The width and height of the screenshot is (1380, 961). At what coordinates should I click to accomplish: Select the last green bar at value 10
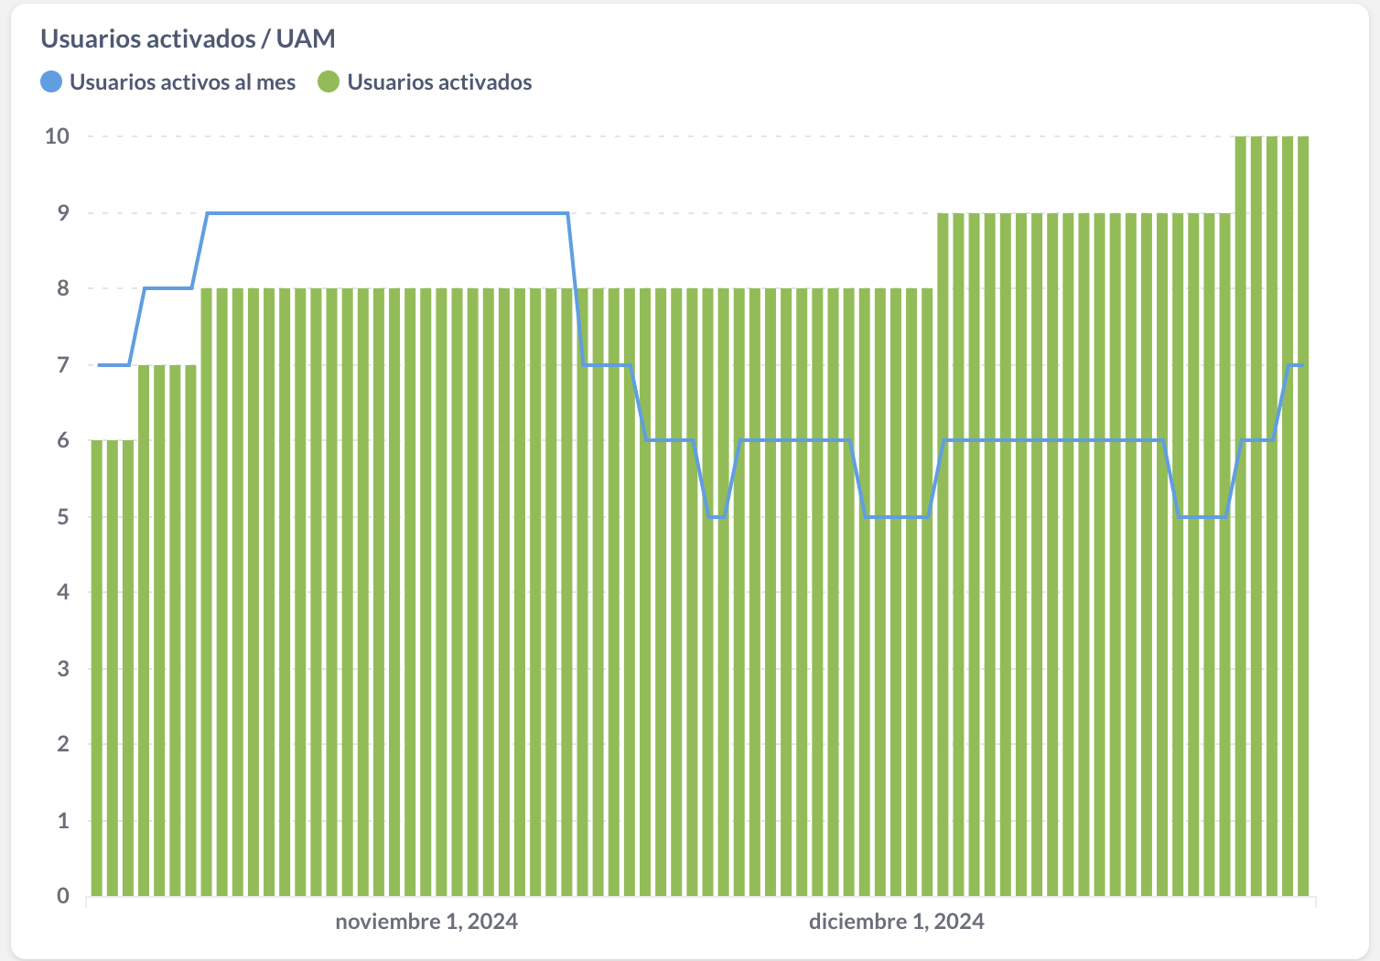[x=1303, y=516]
